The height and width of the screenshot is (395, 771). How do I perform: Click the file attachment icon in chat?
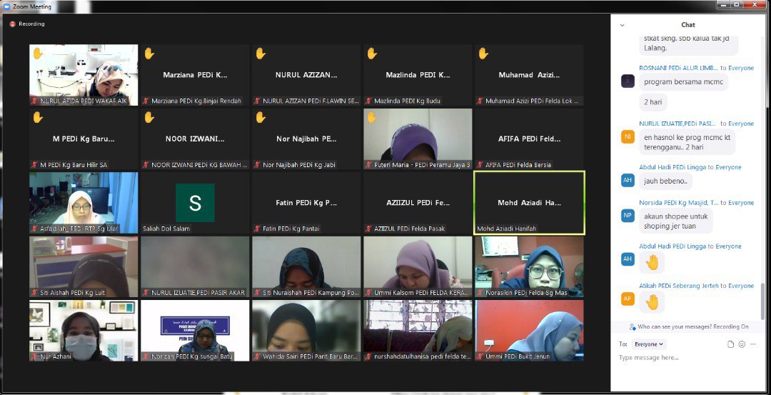coord(730,344)
